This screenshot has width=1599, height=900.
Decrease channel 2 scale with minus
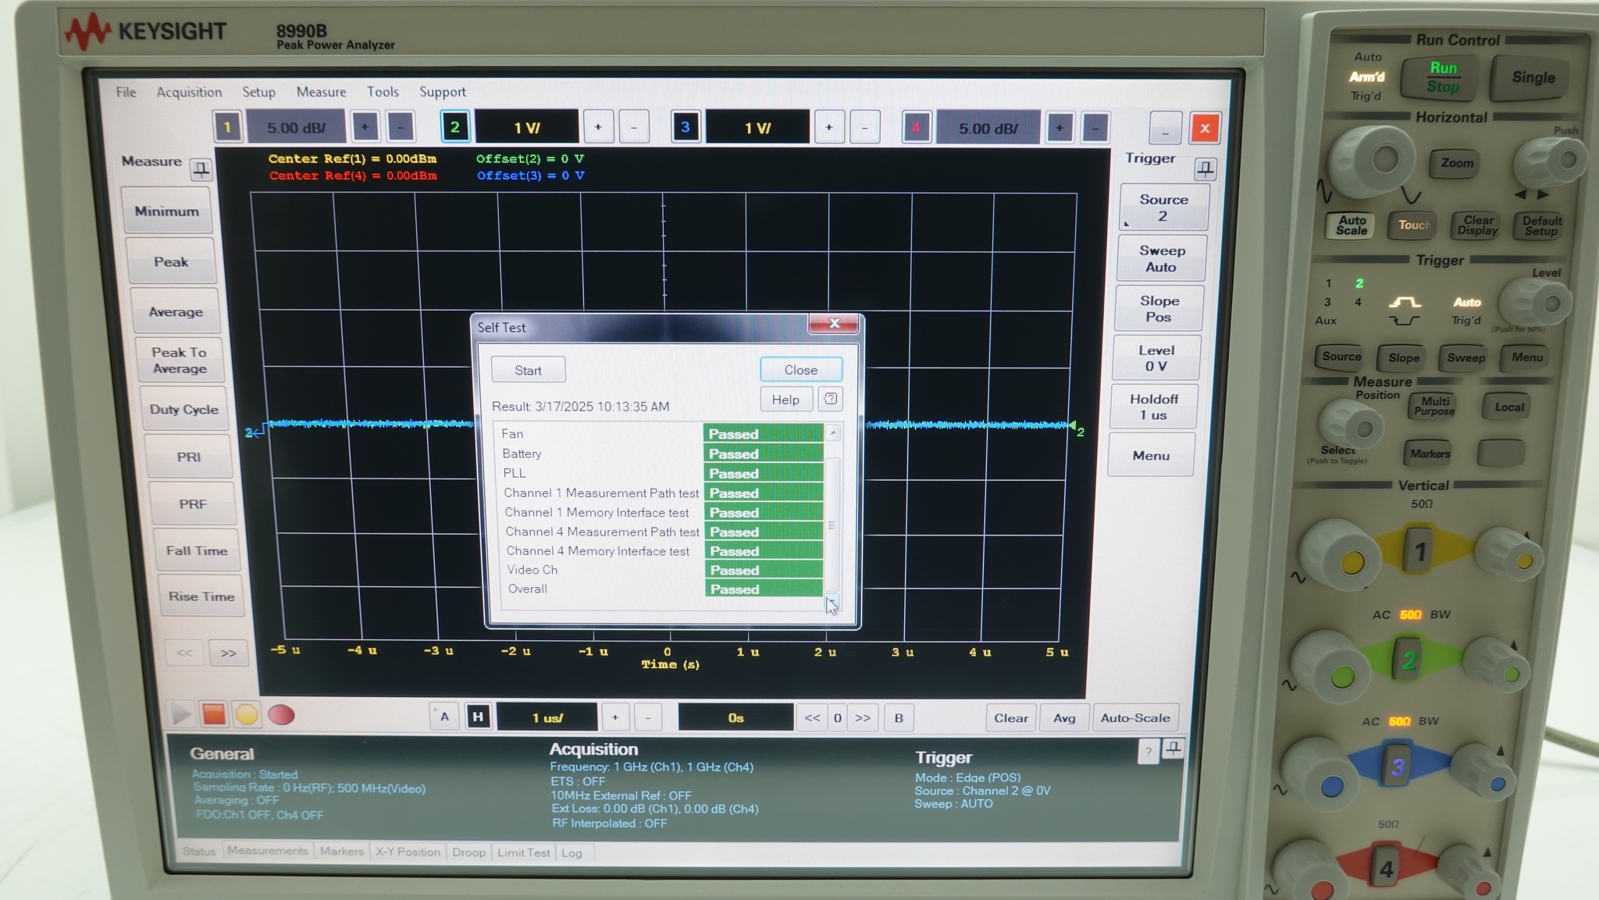[x=634, y=127]
